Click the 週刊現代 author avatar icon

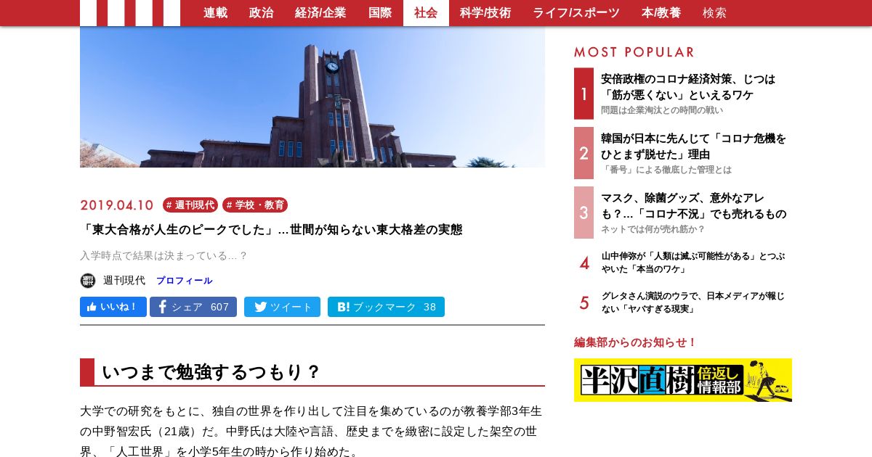(x=88, y=281)
